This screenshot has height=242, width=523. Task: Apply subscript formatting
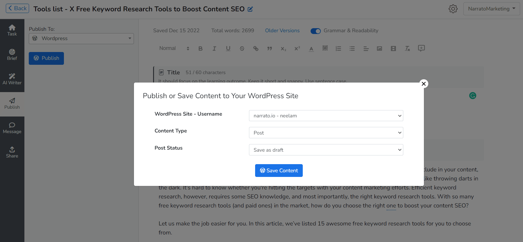click(x=284, y=49)
